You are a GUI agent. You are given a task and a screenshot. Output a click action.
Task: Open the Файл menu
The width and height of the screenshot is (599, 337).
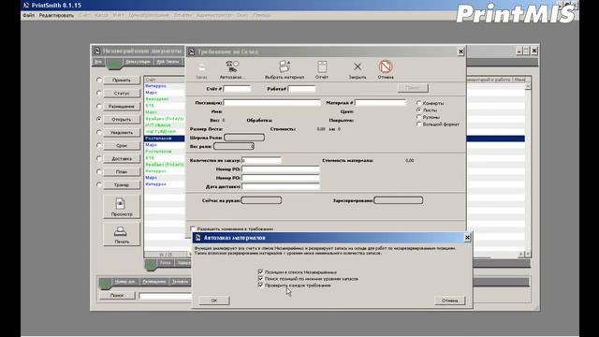point(28,15)
